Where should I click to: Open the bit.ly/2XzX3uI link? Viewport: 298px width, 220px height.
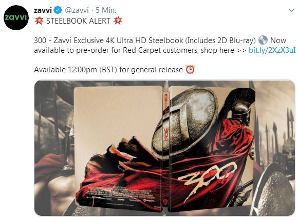coord(272,50)
